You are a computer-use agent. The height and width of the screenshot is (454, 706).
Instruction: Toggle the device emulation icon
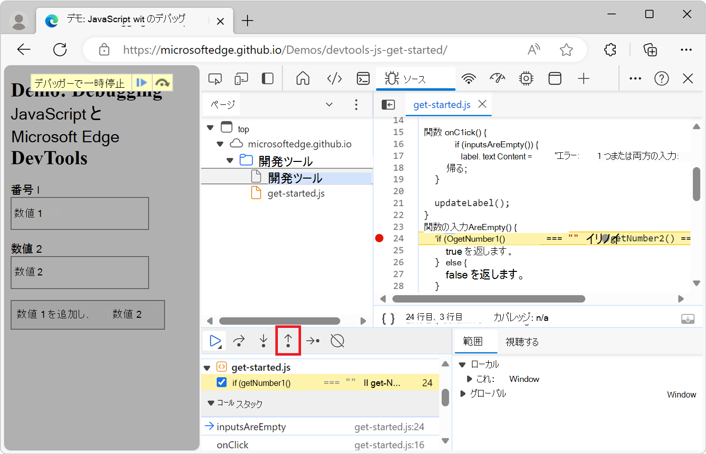[241, 79]
